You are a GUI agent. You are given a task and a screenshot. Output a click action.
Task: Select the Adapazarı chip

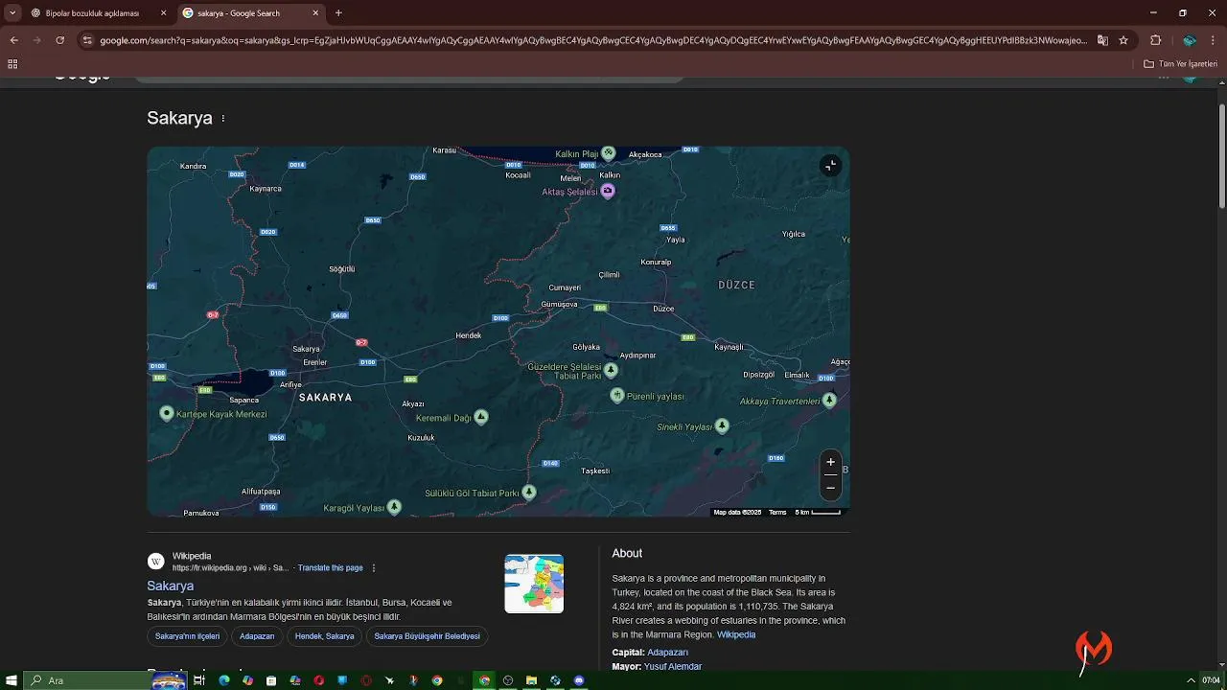(257, 636)
